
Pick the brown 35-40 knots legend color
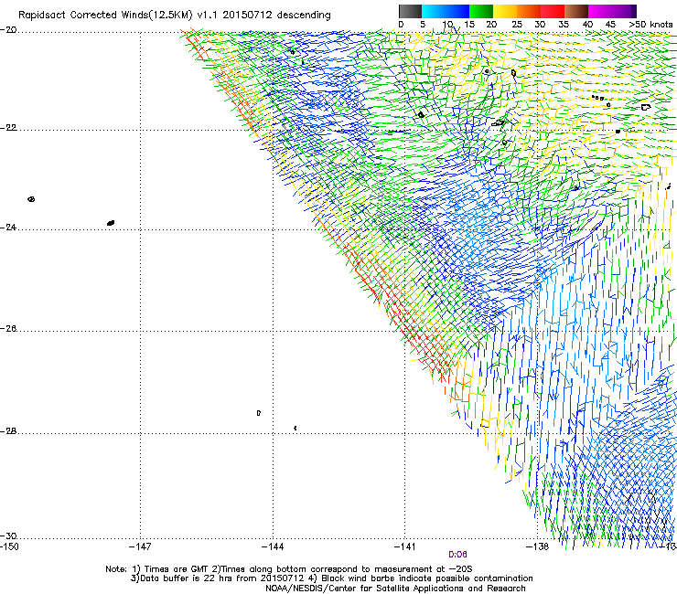point(576,11)
